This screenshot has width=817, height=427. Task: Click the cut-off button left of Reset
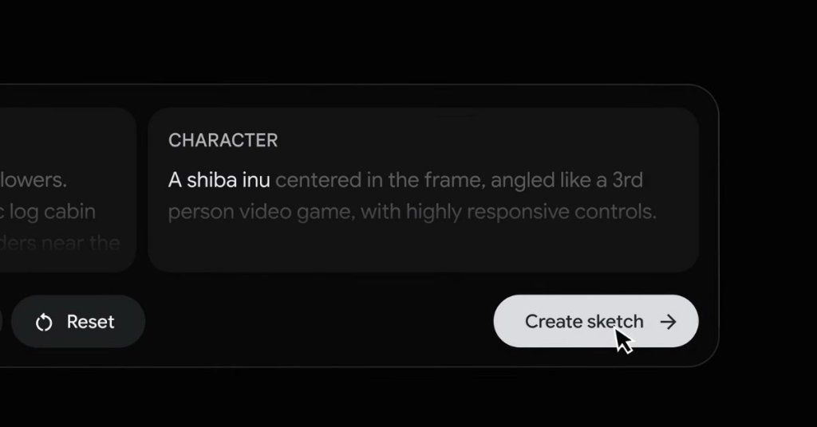[x=1, y=321]
